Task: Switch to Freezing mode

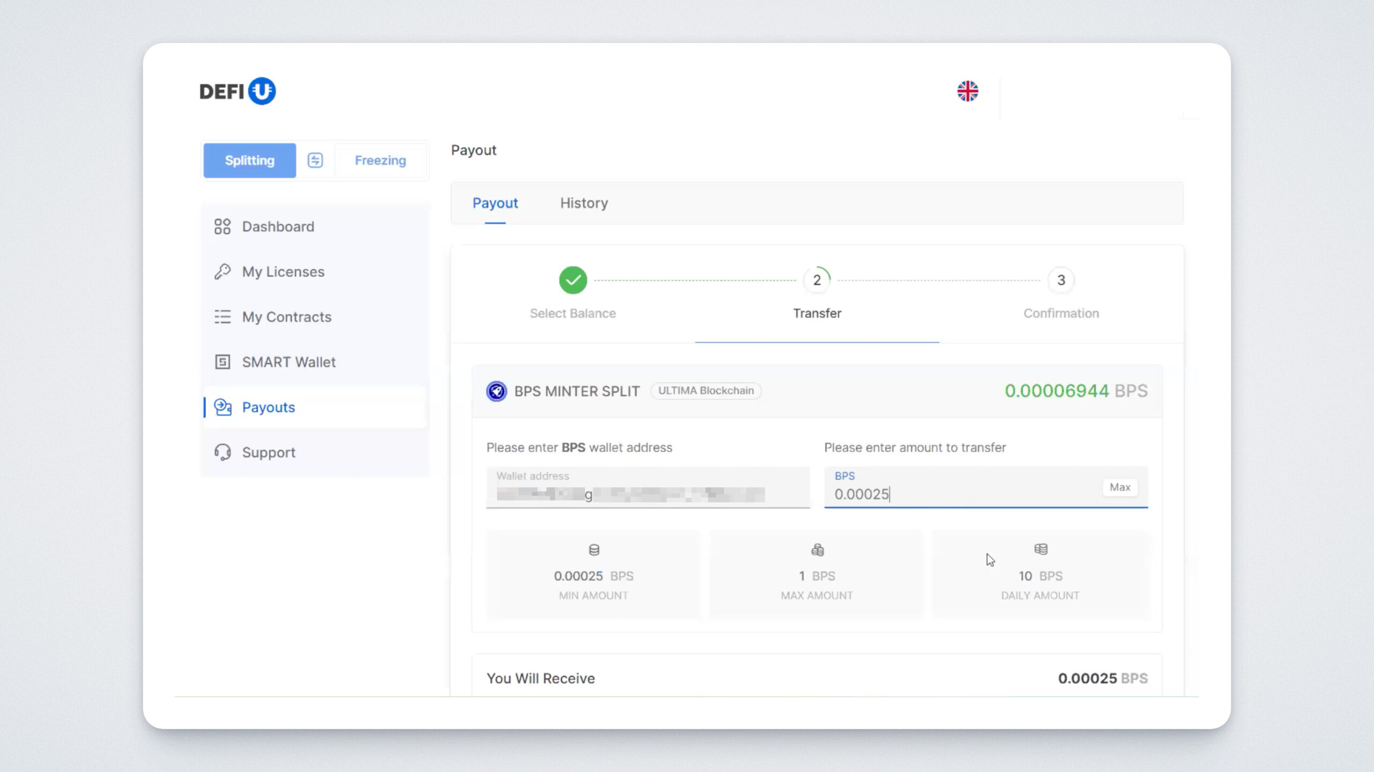Action: [380, 160]
